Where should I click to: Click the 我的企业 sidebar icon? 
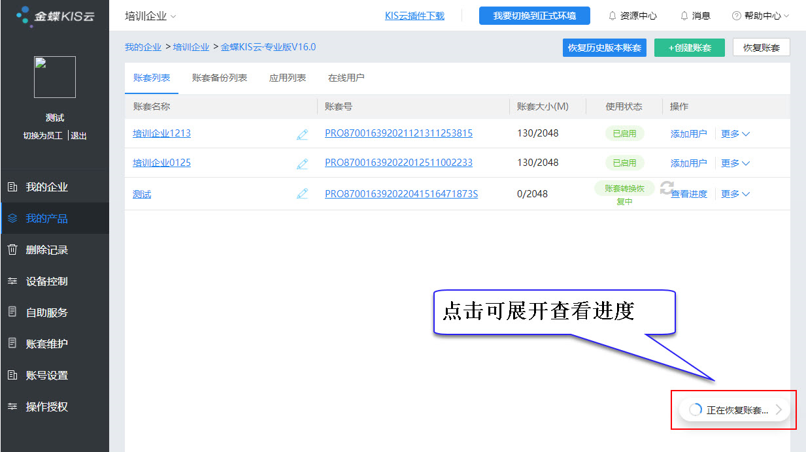point(12,187)
